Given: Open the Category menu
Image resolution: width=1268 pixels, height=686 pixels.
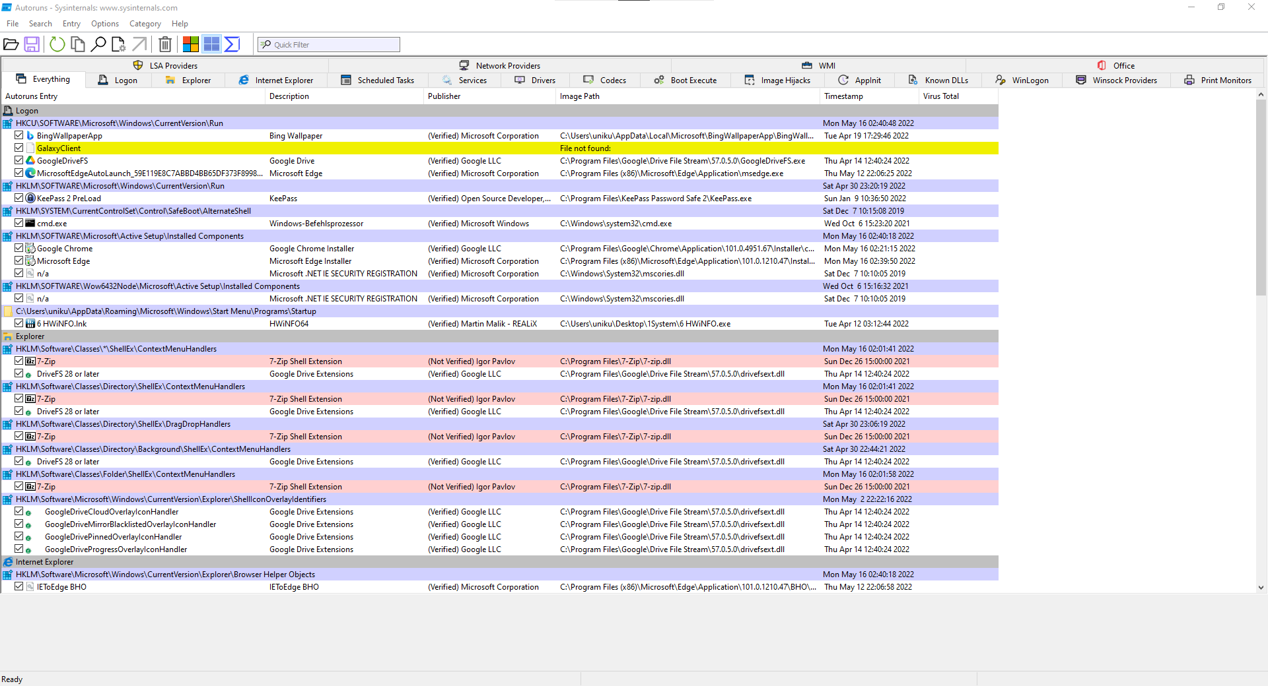Looking at the screenshot, I should coord(145,24).
